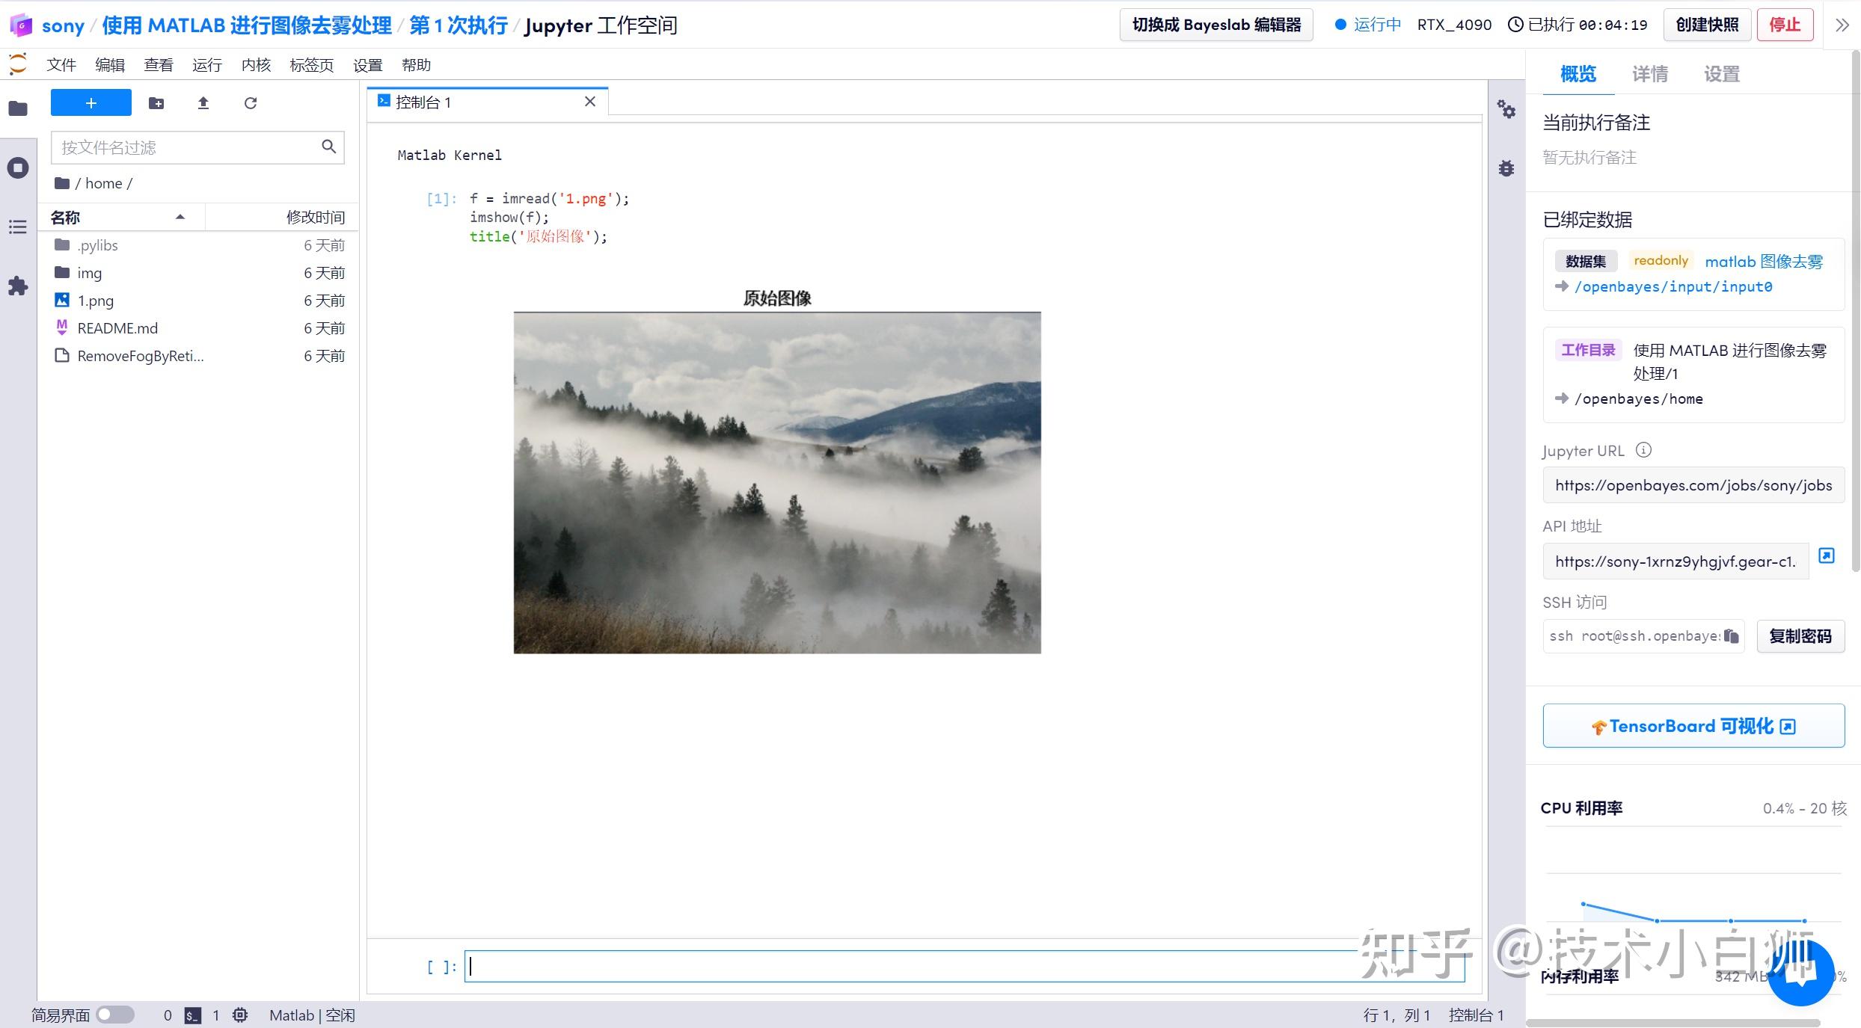Click the info icon beside Jupyter URL
This screenshot has width=1861, height=1028.
1643,450
